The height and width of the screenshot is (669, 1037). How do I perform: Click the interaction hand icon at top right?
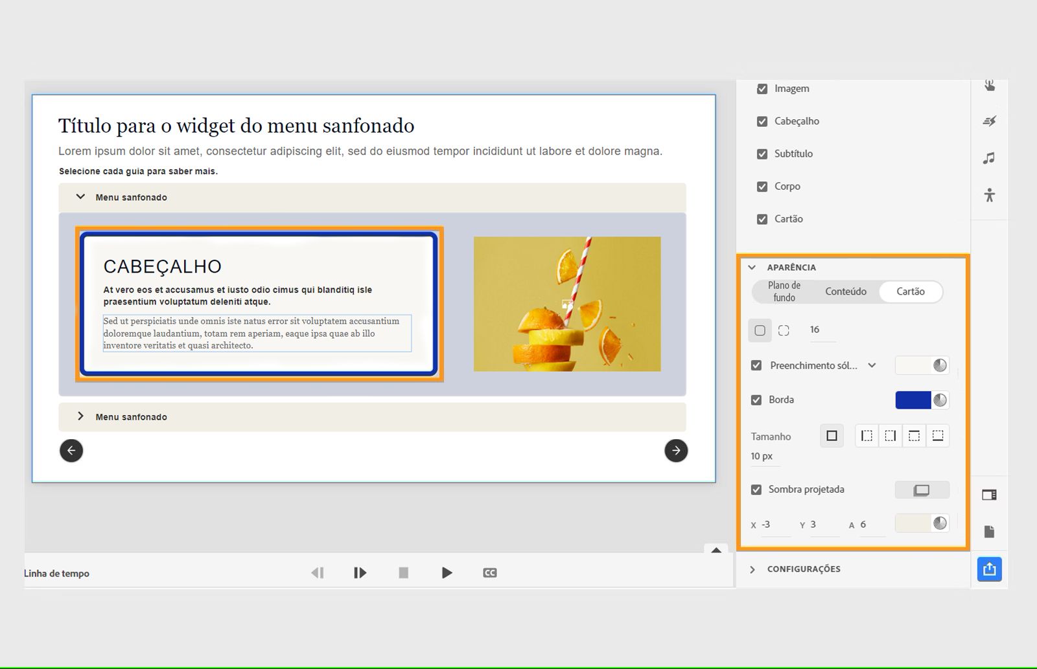pyautogui.click(x=990, y=84)
